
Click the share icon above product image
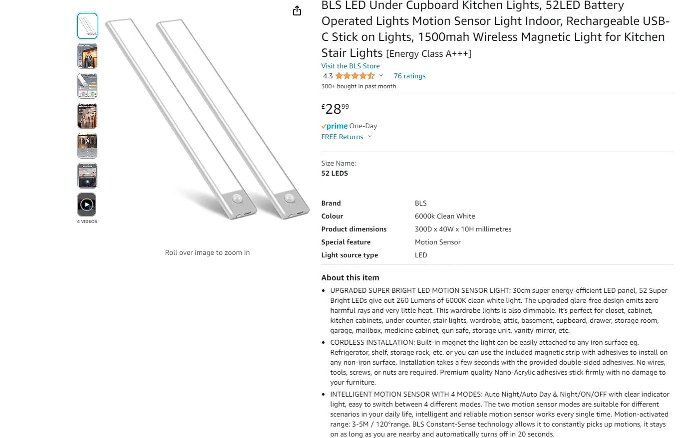(x=297, y=10)
